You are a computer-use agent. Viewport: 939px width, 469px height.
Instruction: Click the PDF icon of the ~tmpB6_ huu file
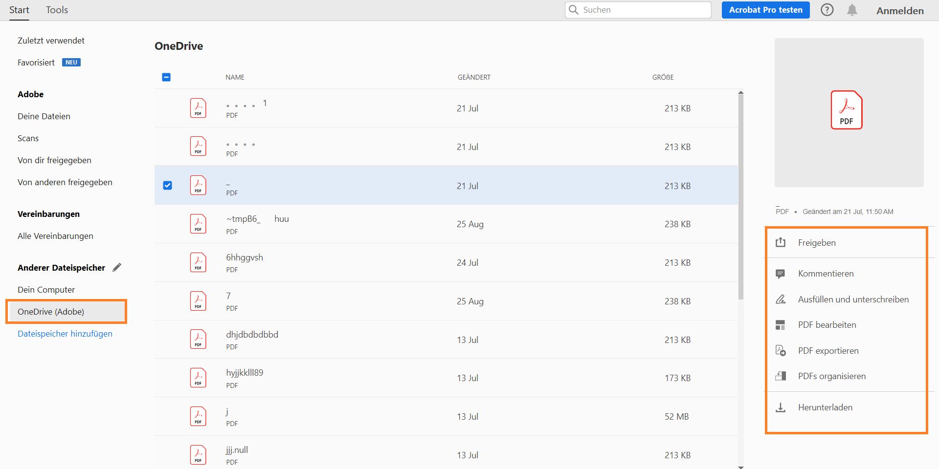tap(198, 224)
